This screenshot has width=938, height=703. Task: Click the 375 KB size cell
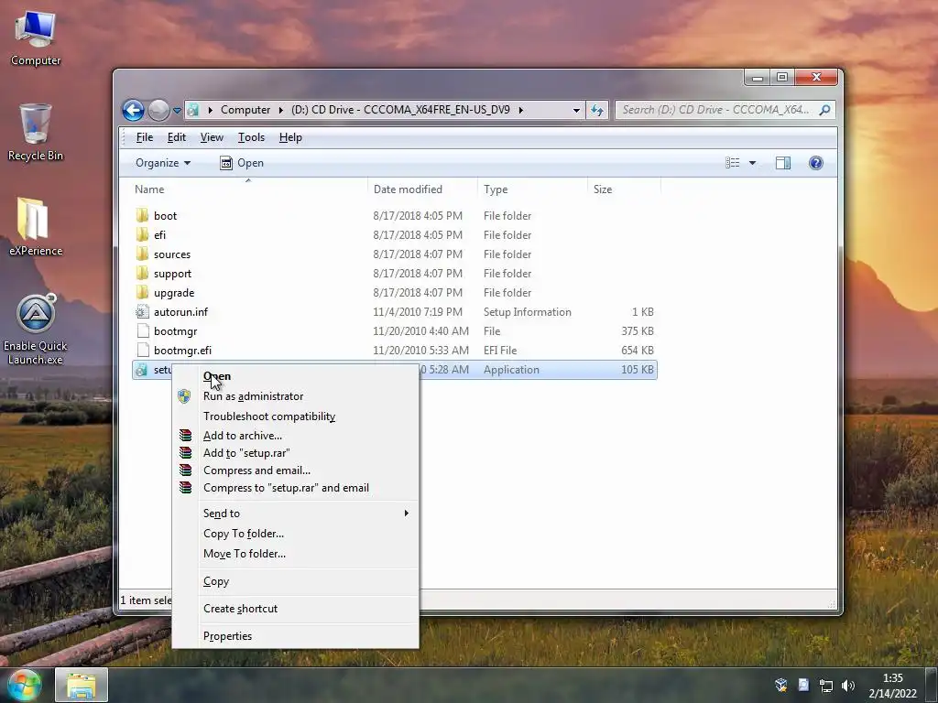[638, 331]
